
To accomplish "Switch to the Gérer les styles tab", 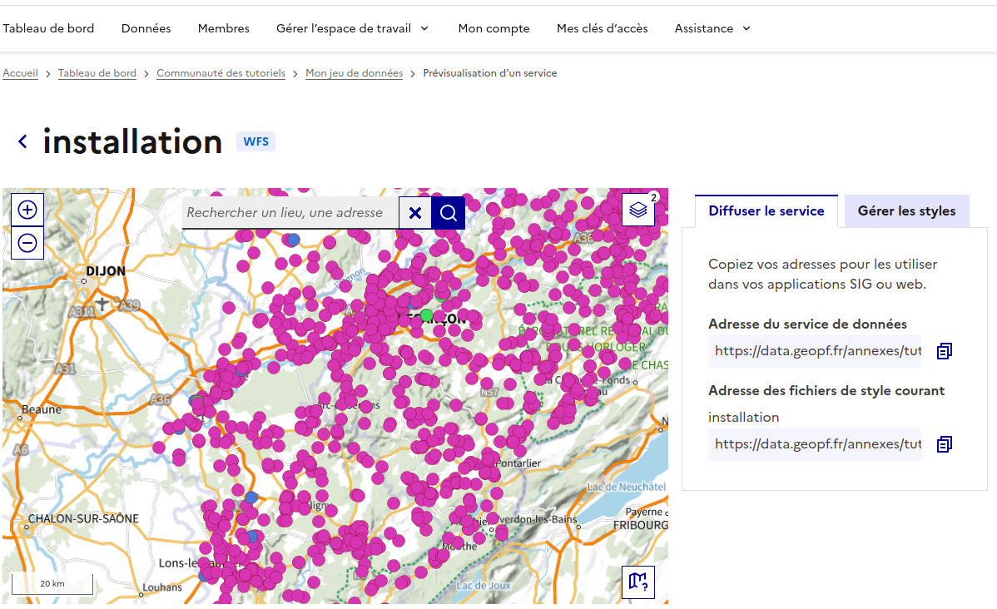I will tap(906, 210).
